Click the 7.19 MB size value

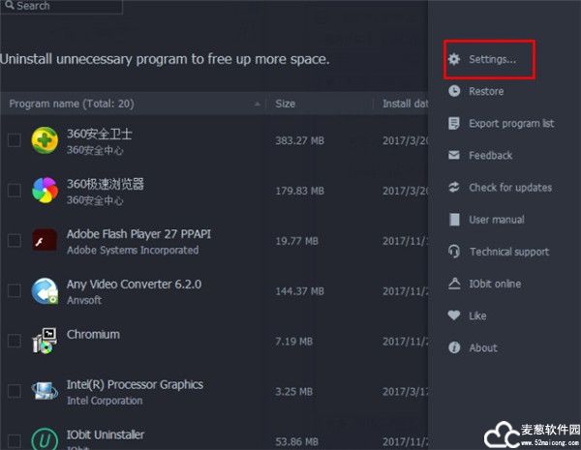293,341
